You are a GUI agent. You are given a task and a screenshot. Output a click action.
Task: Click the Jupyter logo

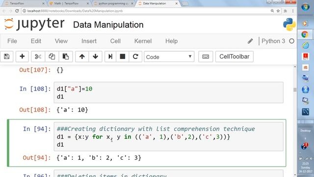point(34,24)
